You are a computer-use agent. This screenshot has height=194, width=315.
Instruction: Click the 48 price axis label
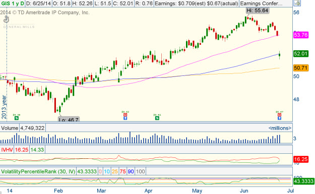[296, 100]
